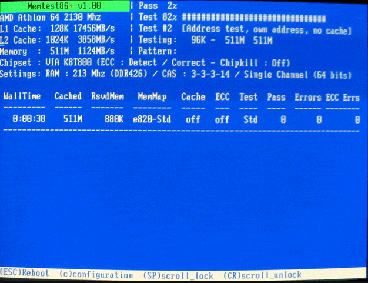Click the Chipset VIA K8T800 line
This screenshot has width=368, height=283.
coord(145,63)
